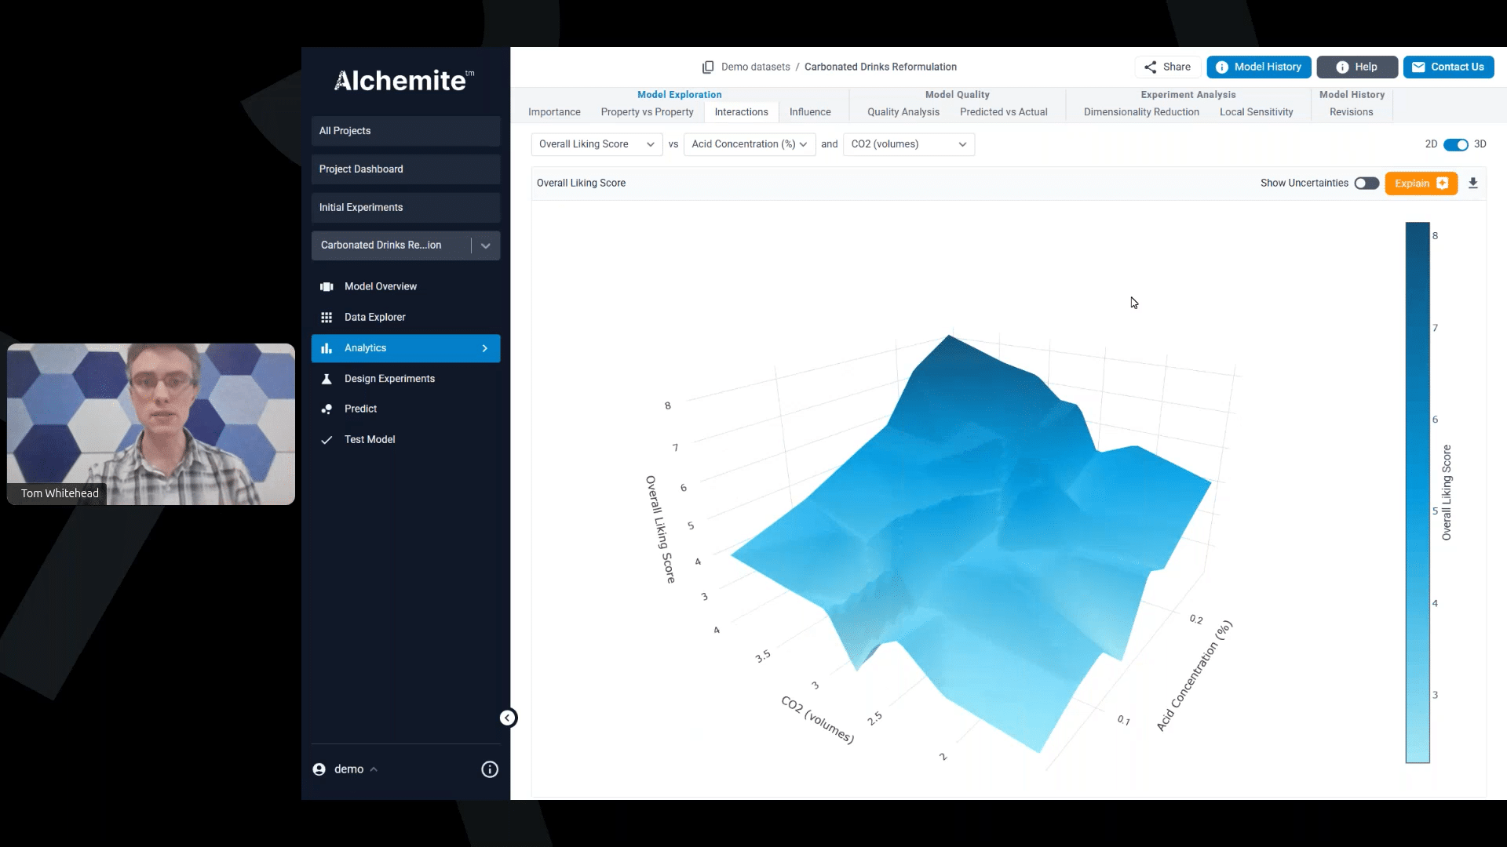Expand the CO2 (volumes) dropdown

click(x=908, y=144)
